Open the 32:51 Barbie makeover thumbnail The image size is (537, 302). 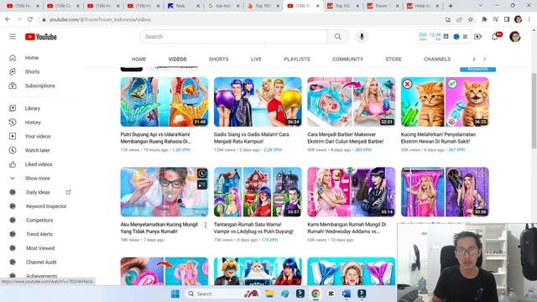pyautogui.click(x=351, y=102)
